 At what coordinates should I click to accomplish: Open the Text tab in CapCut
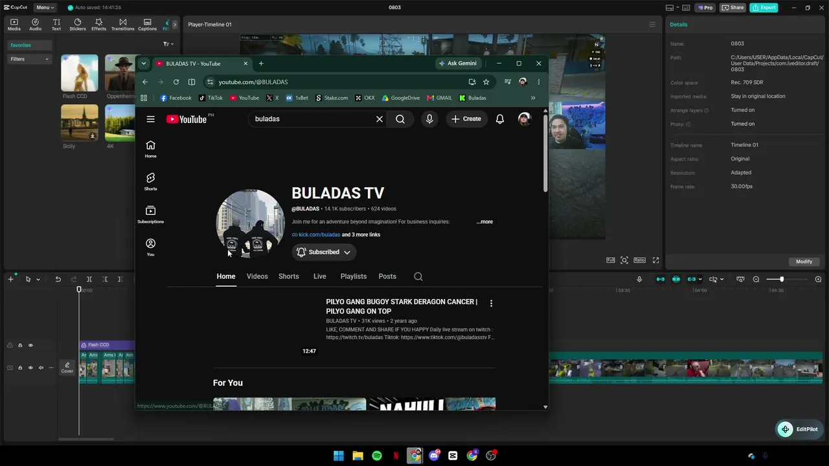[x=56, y=25]
